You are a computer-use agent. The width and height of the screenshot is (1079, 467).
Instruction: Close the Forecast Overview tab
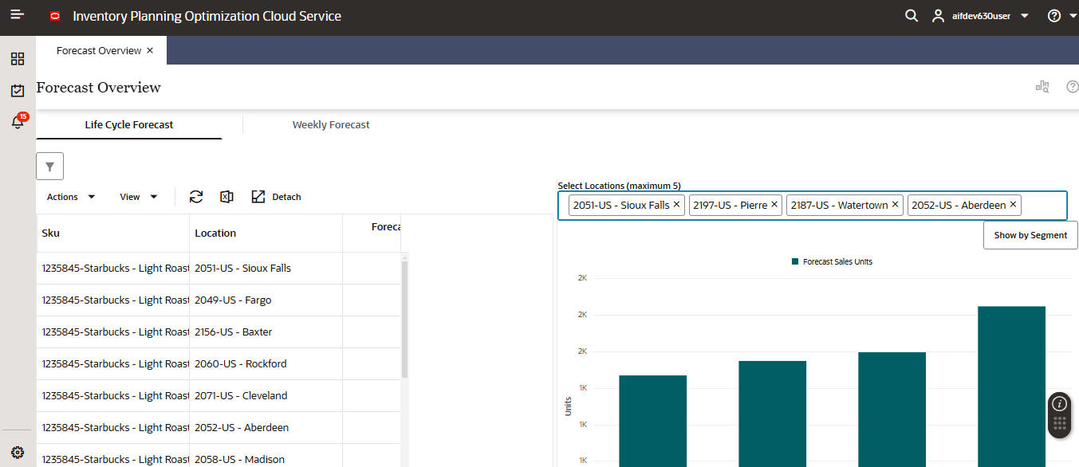[x=150, y=50]
